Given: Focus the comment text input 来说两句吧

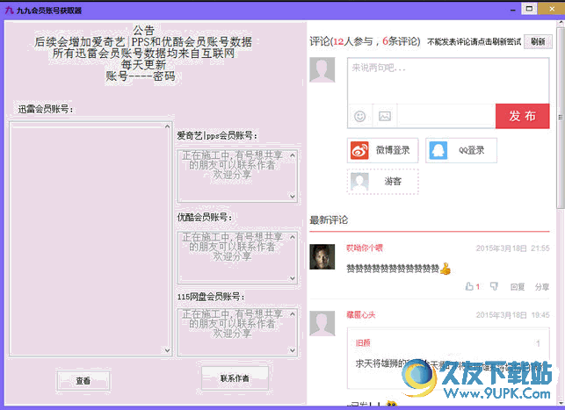Looking at the screenshot, I should click(x=448, y=81).
